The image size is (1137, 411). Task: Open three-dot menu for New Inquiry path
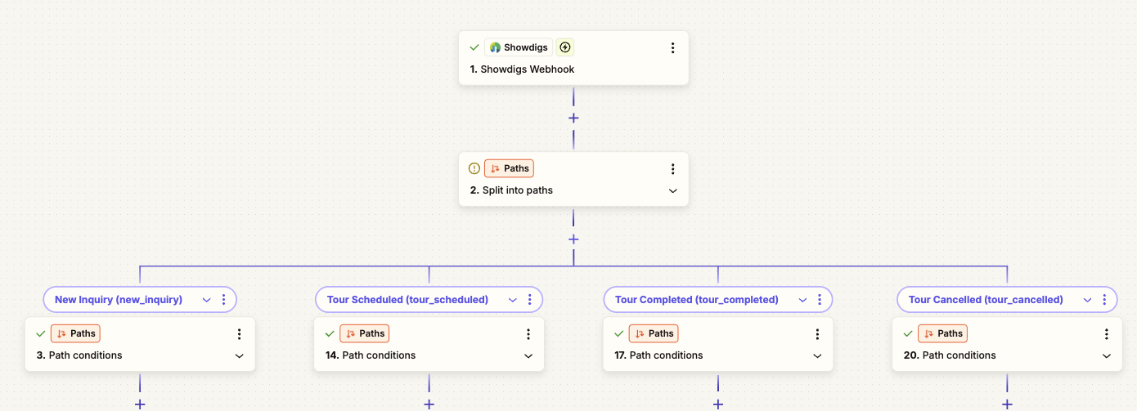[224, 300]
